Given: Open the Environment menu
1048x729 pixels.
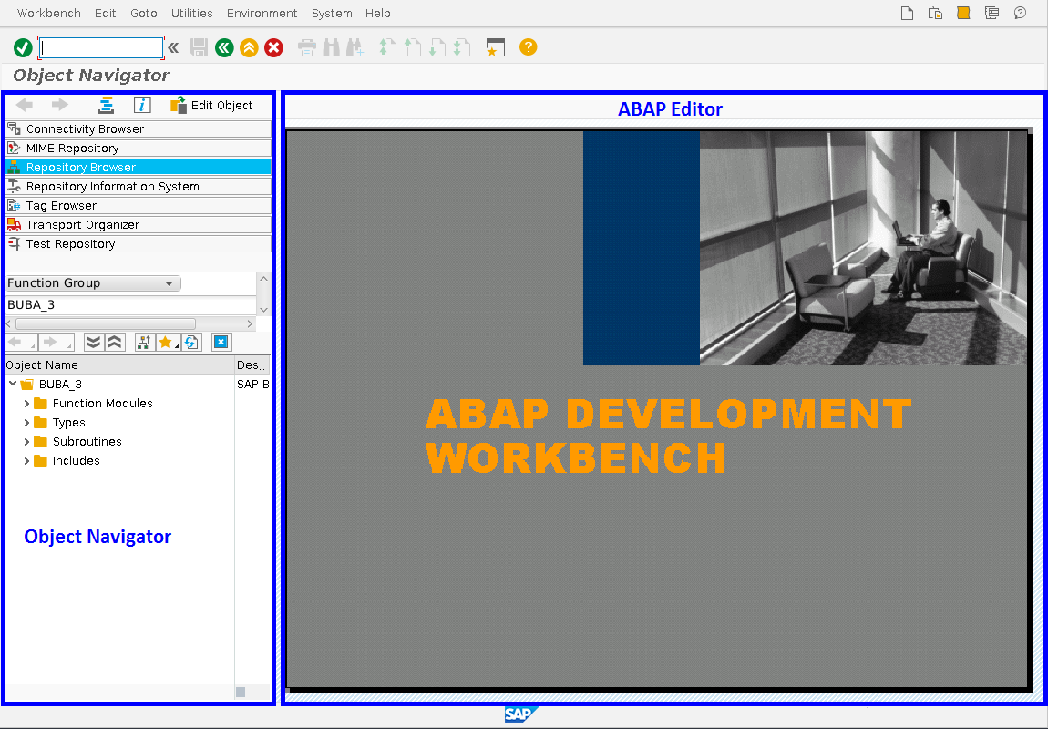Looking at the screenshot, I should click(262, 14).
